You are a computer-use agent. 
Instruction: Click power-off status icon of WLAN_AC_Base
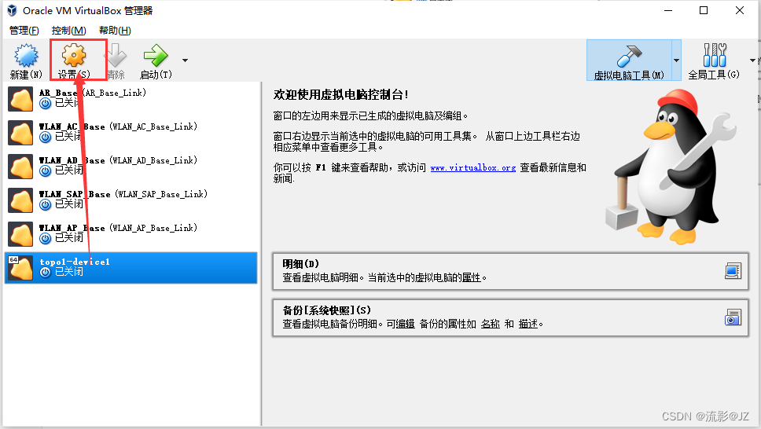[x=45, y=137]
